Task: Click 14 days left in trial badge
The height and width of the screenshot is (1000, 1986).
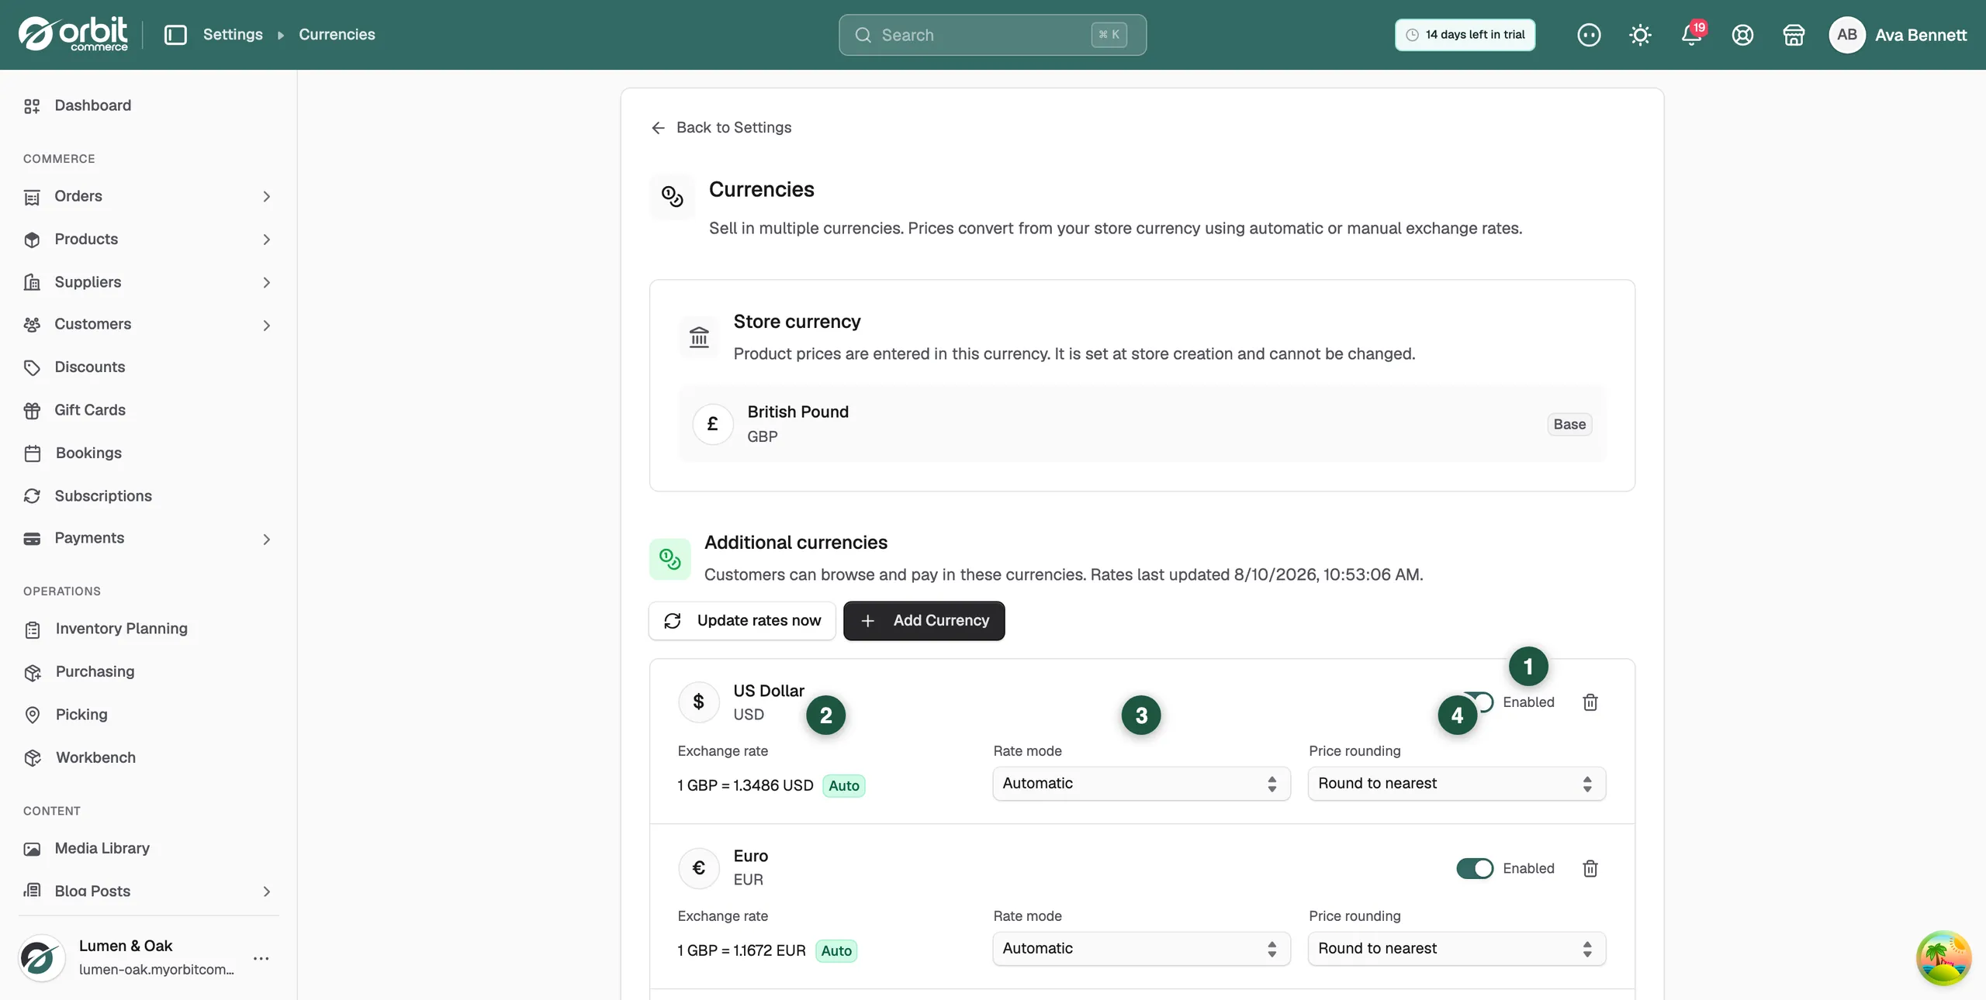Action: [1465, 35]
